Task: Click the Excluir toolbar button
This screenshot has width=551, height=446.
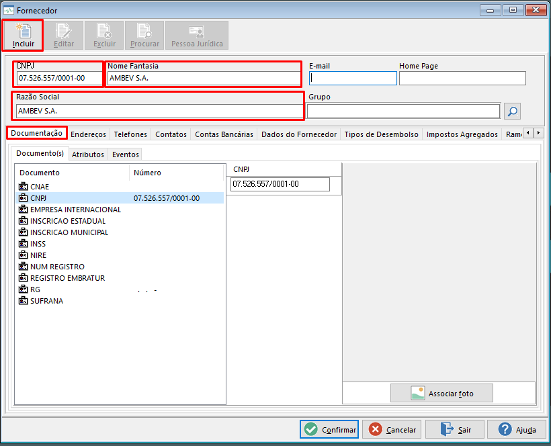Action: click(x=104, y=35)
